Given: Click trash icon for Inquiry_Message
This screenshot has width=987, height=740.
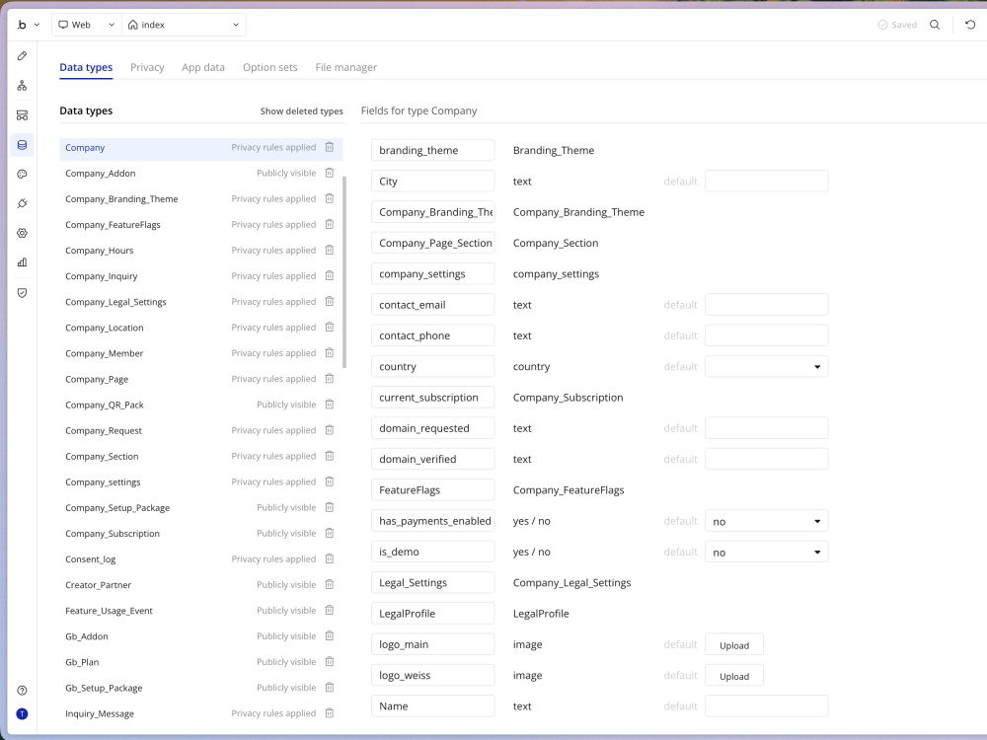Looking at the screenshot, I should click(x=330, y=713).
